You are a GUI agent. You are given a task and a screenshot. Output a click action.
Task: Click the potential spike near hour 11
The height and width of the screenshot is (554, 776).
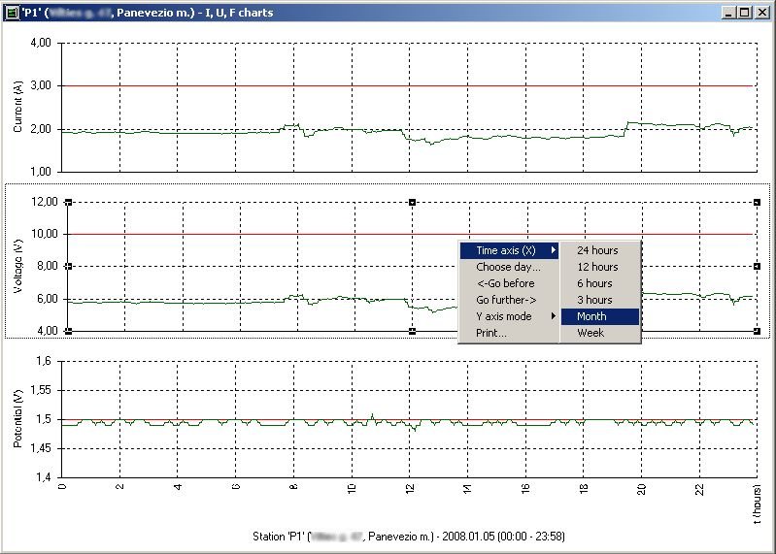click(372, 416)
